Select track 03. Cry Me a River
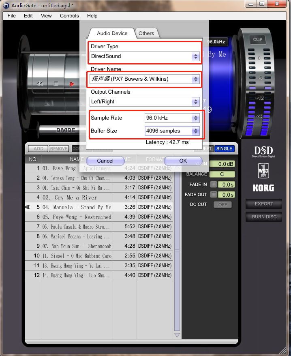The height and width of the screenshot is (356, 291). [x=99, y=197]
